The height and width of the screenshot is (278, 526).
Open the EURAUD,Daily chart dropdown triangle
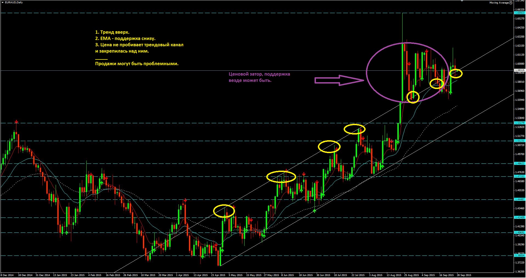3,2
